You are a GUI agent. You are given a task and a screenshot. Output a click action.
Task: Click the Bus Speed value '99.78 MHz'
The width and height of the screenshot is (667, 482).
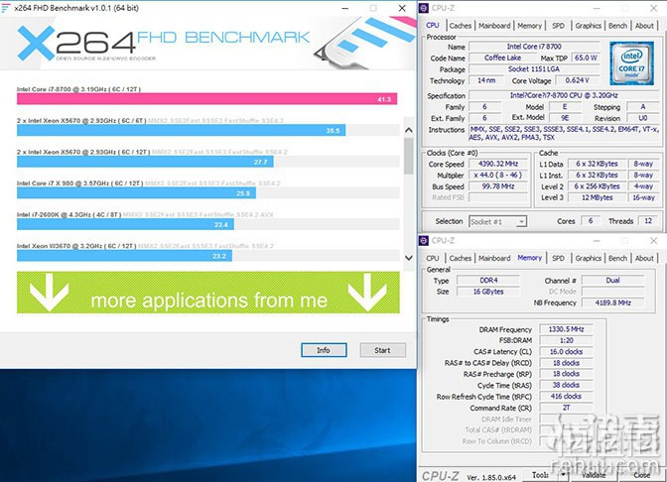[x=498, y=186]
